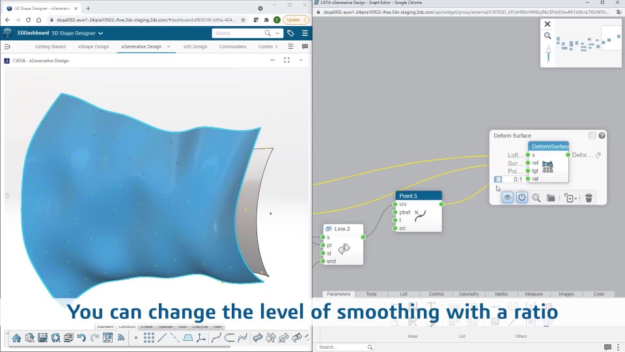Screen dimensions: 625x352
Task: Select the spline curve tool
Action: click(242, 338)
